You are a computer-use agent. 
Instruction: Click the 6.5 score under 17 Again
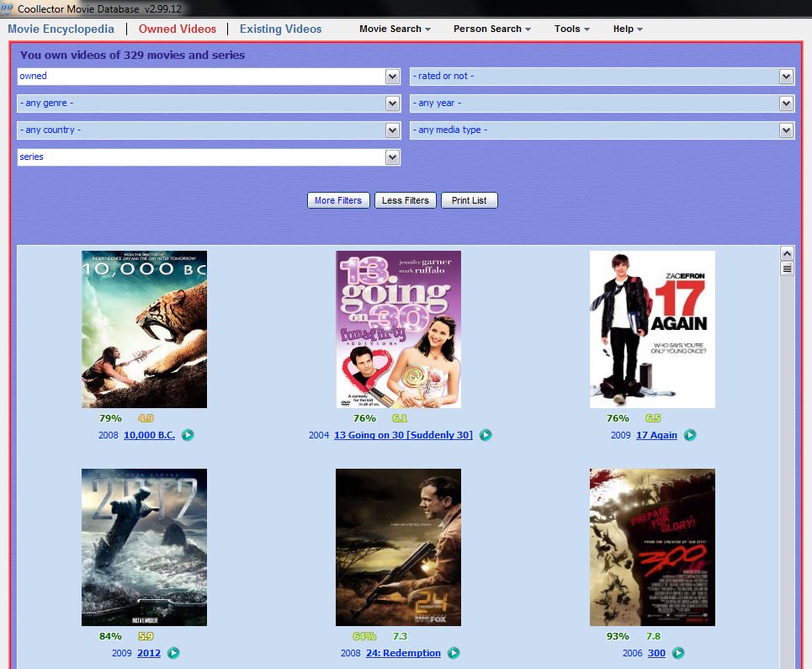pyautogui.click(x=653, y=418)
